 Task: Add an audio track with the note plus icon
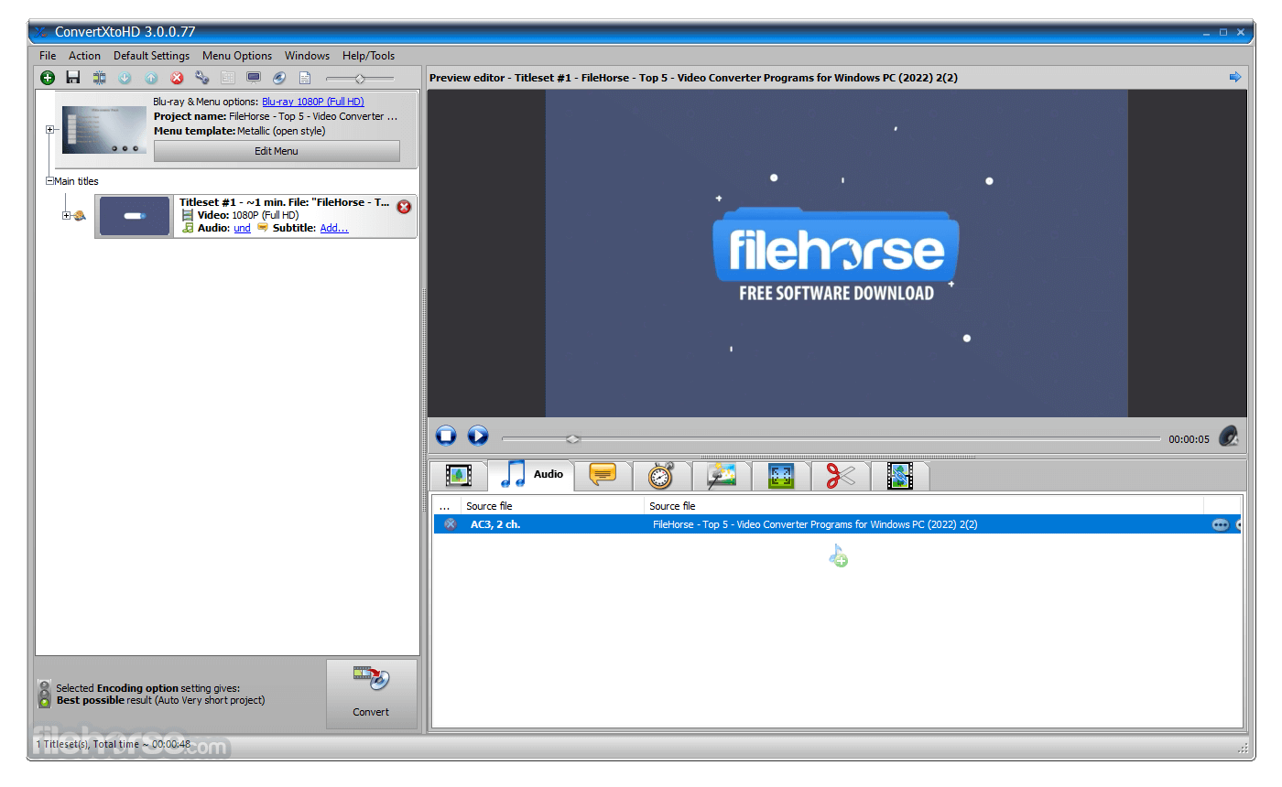pyautogui.click(x=838, y=555)
